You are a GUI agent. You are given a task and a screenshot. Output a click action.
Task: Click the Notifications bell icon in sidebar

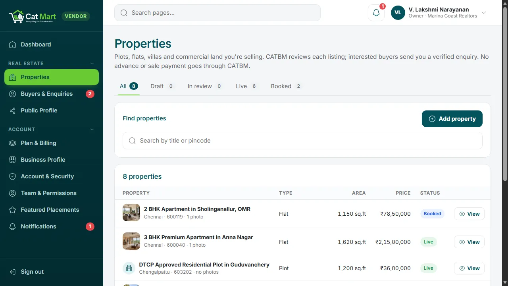coord(13,226)
